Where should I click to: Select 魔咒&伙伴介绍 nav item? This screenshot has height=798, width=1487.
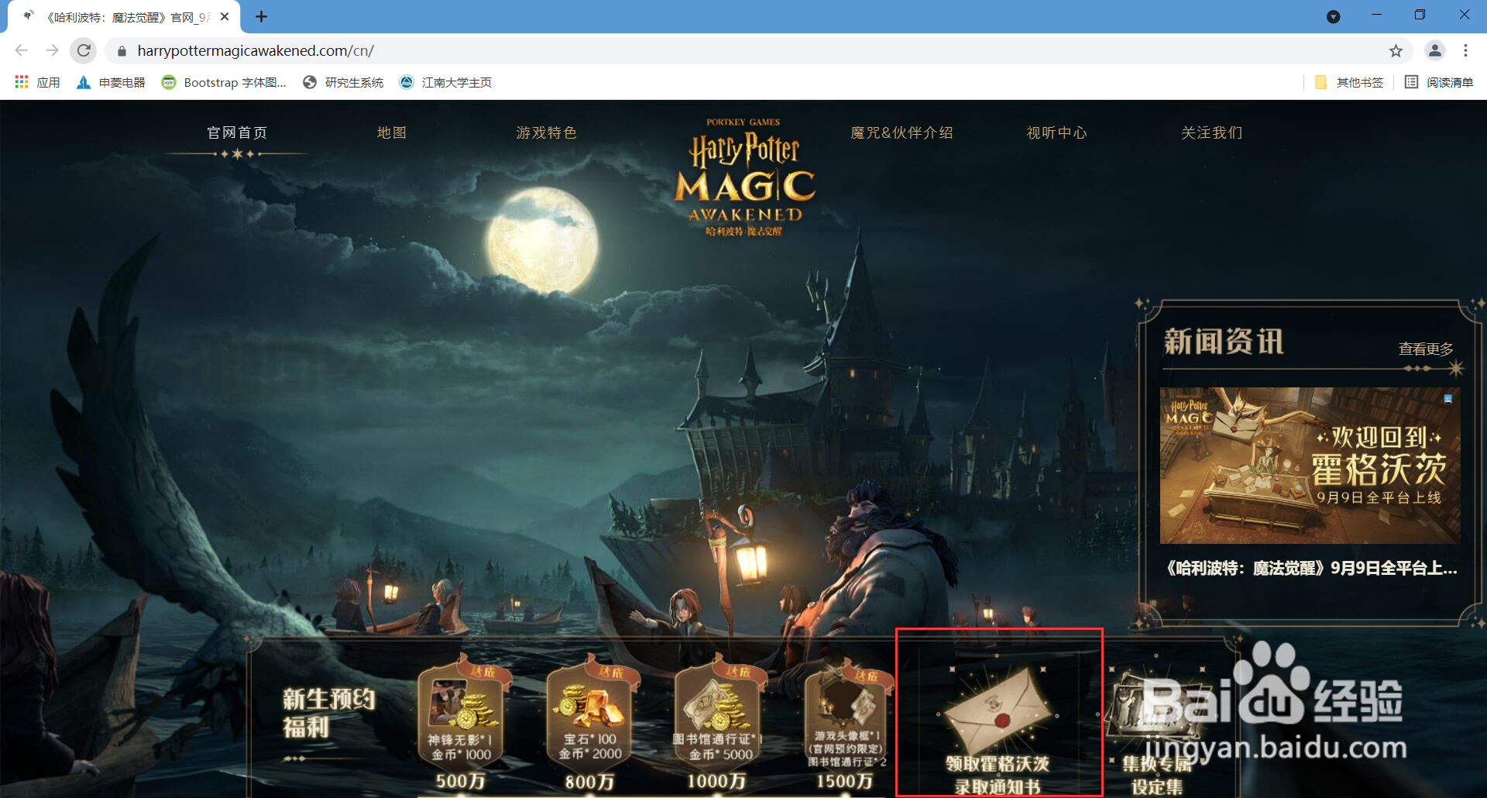(901, 133)
